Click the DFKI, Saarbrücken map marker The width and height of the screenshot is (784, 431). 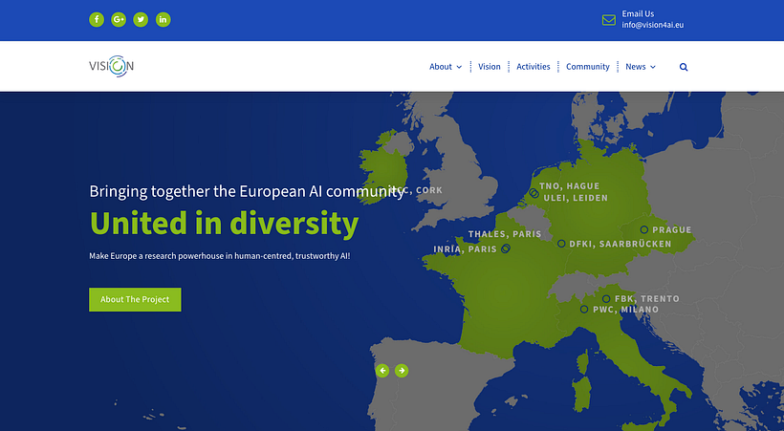(561, 244)
